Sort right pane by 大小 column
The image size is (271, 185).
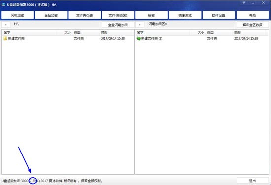click(198, 32)
